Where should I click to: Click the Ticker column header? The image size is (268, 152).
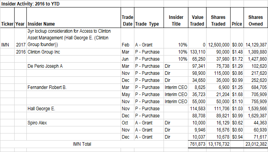pos(7,18)
